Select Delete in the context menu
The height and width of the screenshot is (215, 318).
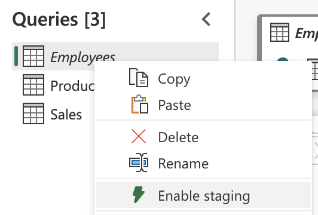(x=203, y=137)
